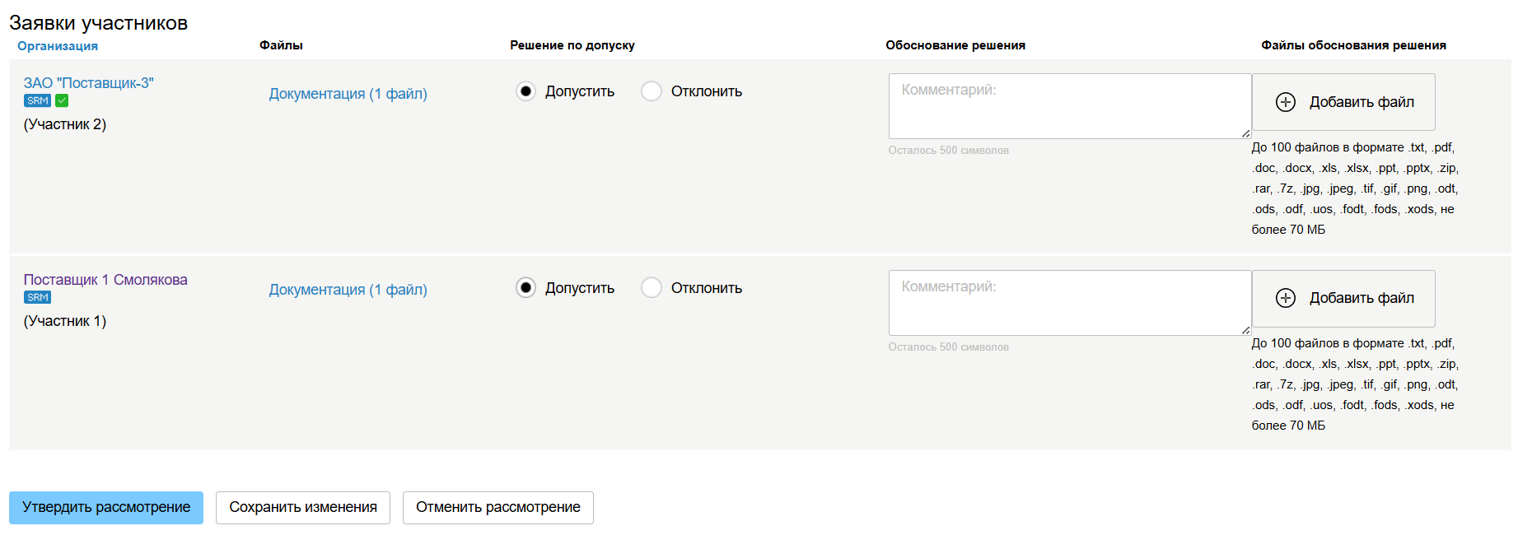Select Отклонить for Поставщик 1 Смолякова
The height and width of the screenshot is (535, 1518).
tap(652, 288)
